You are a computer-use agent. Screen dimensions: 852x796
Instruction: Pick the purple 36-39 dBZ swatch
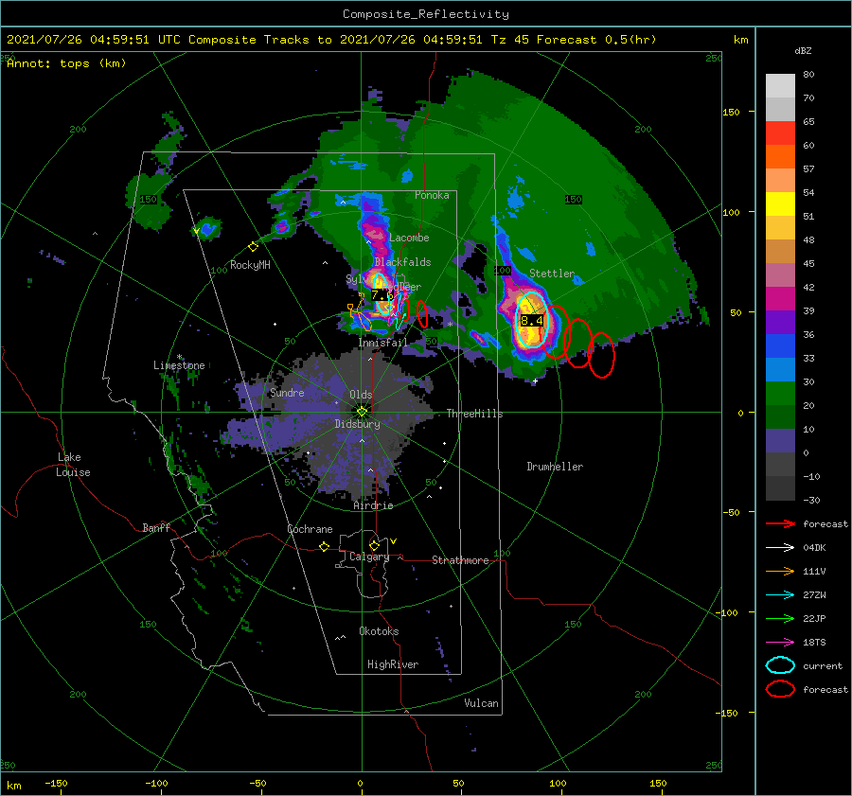tap(780, 322)
